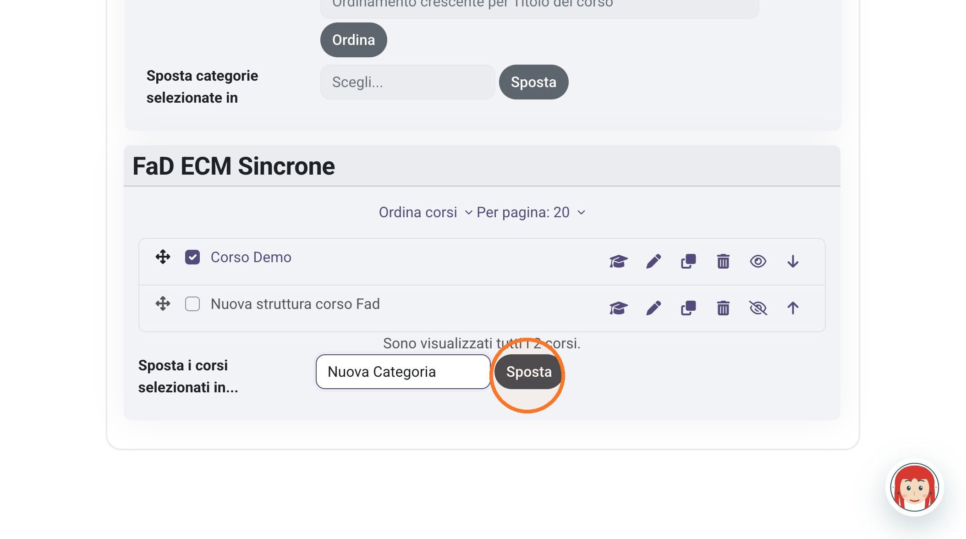The width and height of the screenshot is (966, 539).
Task: Show Nuova struttura corso Fad via crossed eye
Action: (x=758, y=308)
